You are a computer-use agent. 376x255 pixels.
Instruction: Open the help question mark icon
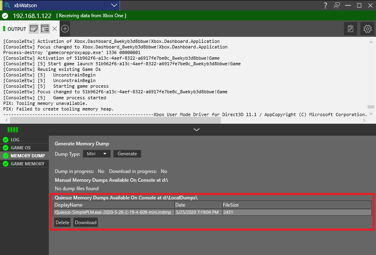click(x=326, y=5)
